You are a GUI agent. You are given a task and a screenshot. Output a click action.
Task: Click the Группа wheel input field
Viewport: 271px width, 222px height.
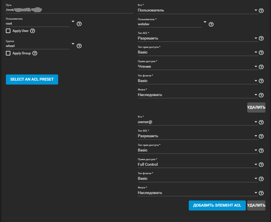tap(38, 46)
